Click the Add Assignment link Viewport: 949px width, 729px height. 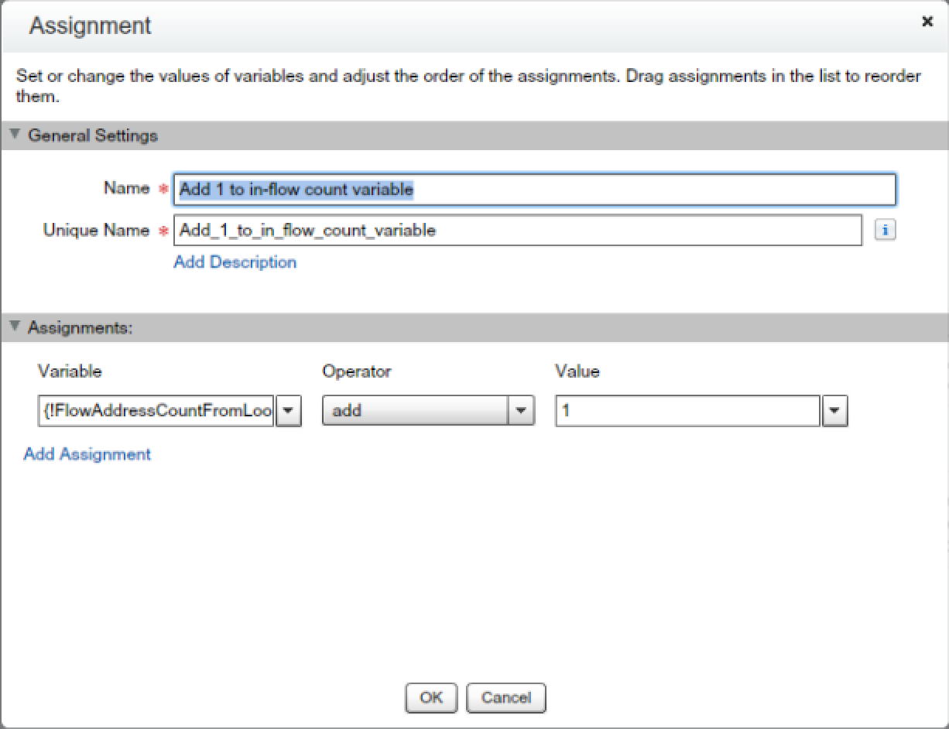86,454
